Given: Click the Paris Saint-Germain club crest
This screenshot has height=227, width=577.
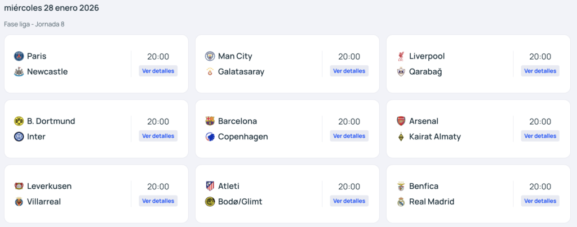Looking at the screenshot, I should click(19, 56).
